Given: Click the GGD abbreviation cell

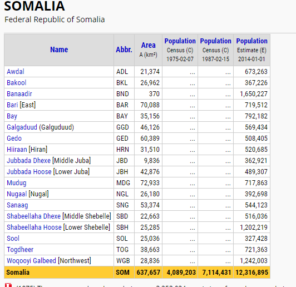Looking at the screenshot, I should [x=122, y=127].
